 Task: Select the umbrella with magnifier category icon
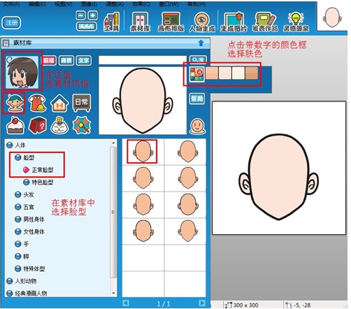[81, 125]
